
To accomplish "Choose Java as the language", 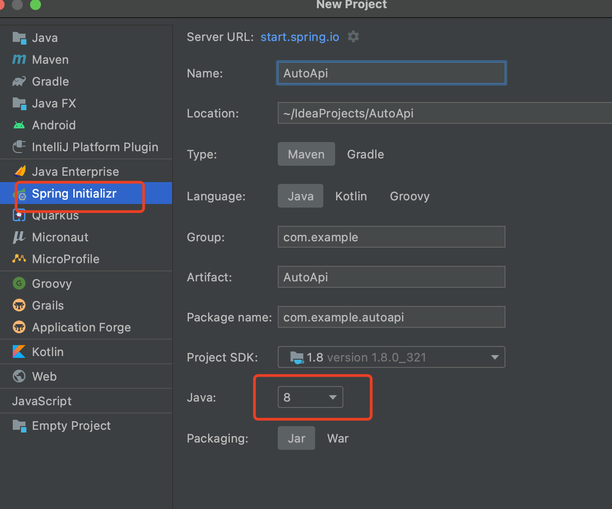I will pyautogui.click(x=301, y=196).
